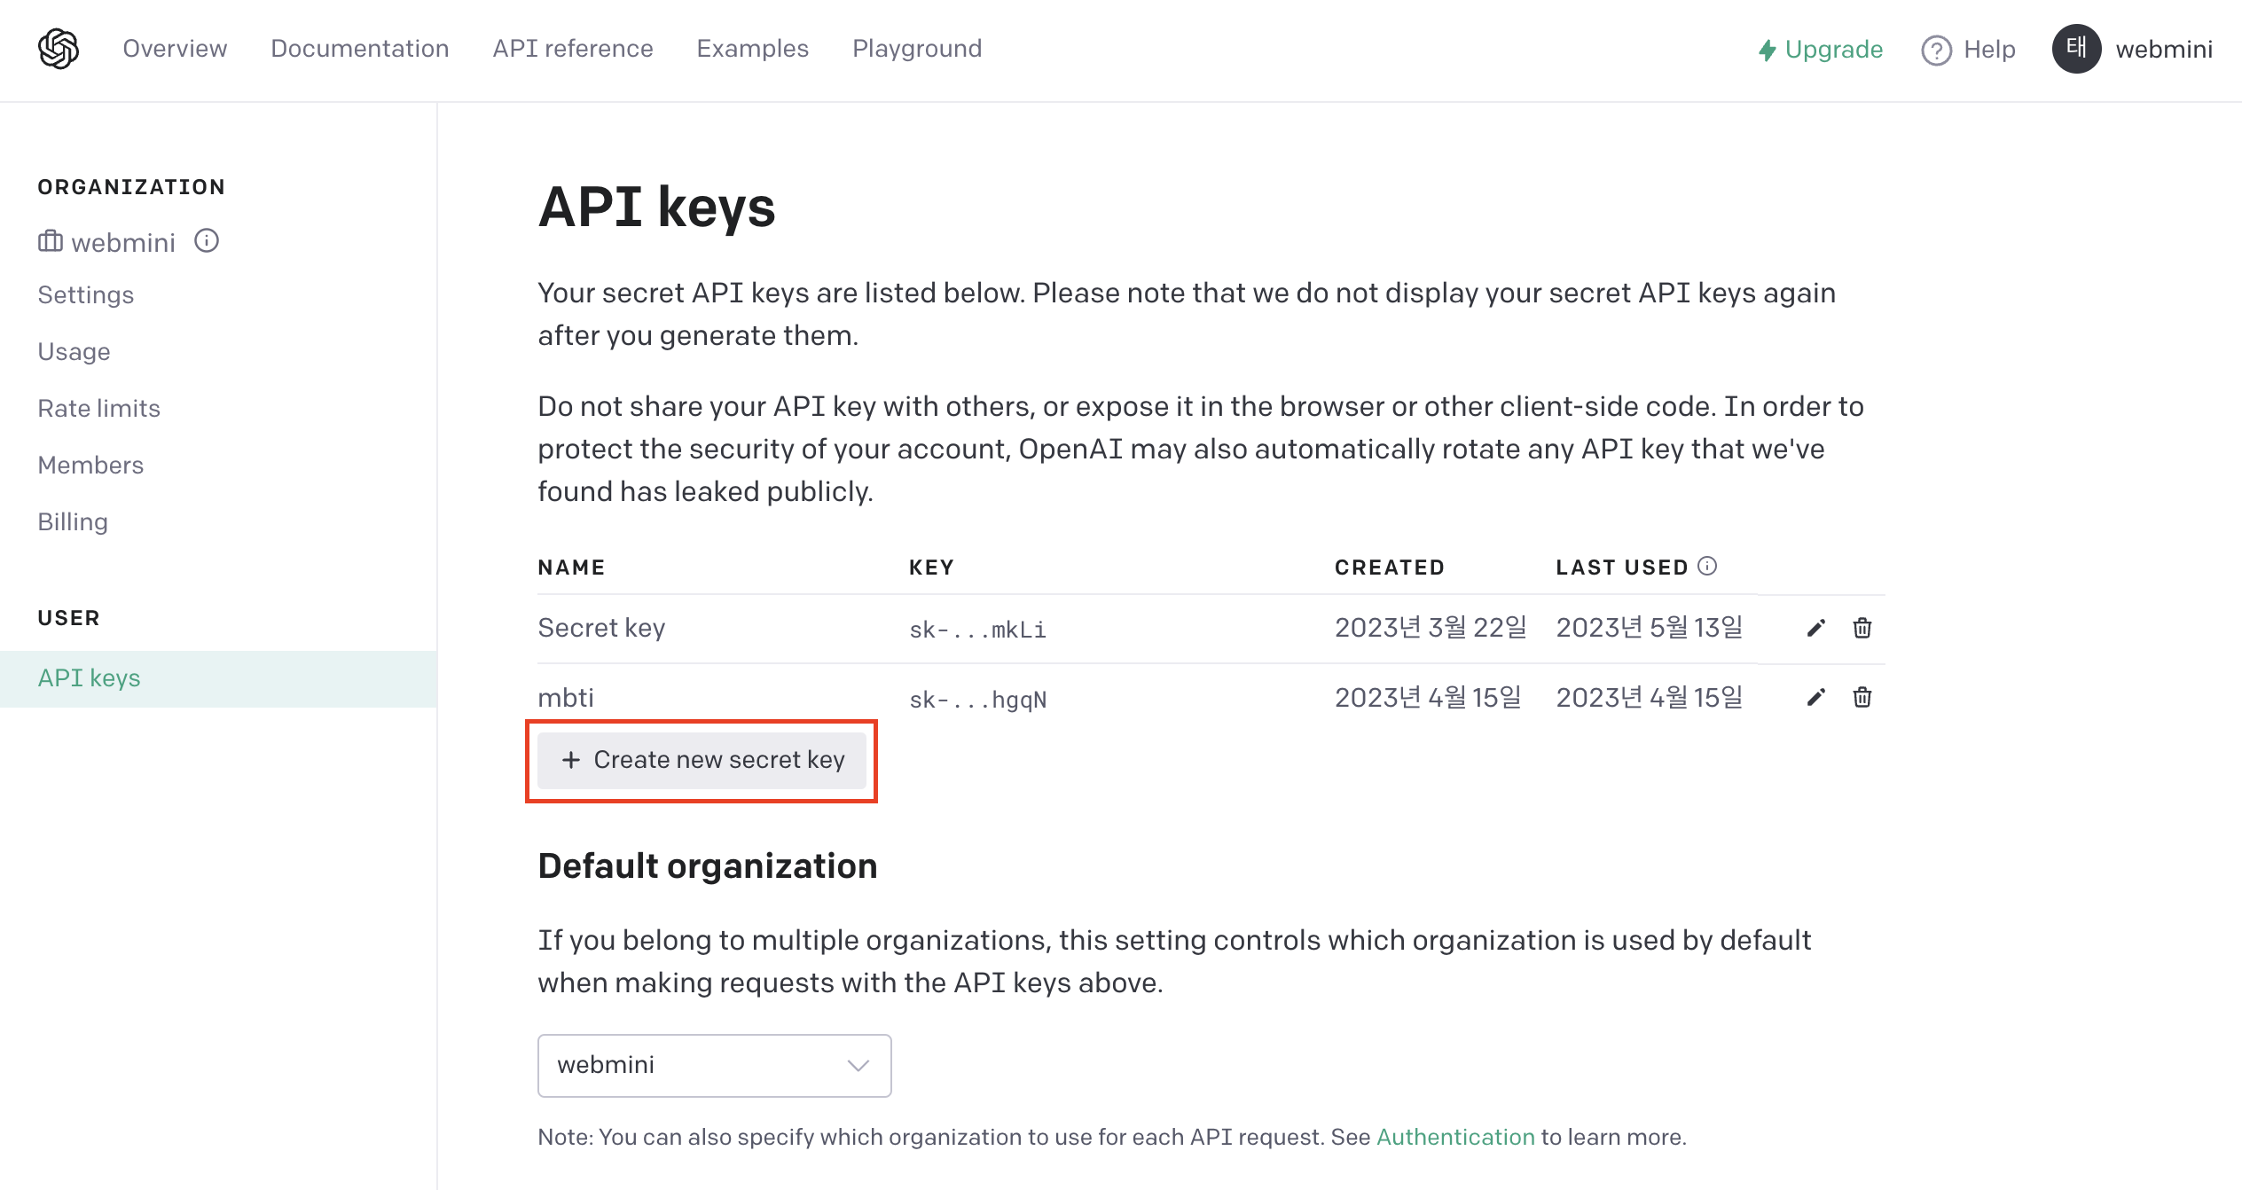Viewport: 2242px width, 1190px height.
Task: Click Create new secret key button
Action: pyautogui.click(x=702, y=760)
